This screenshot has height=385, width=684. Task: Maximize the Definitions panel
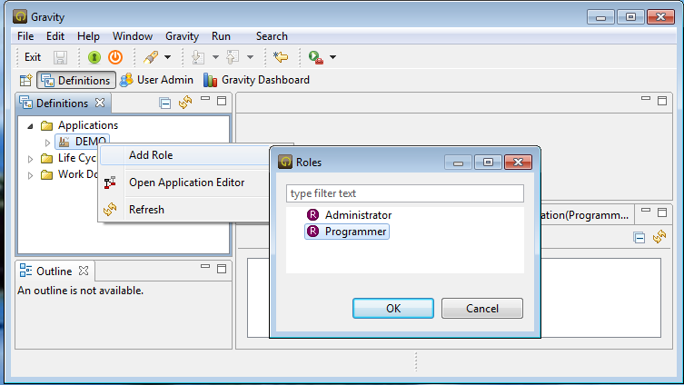221,100
